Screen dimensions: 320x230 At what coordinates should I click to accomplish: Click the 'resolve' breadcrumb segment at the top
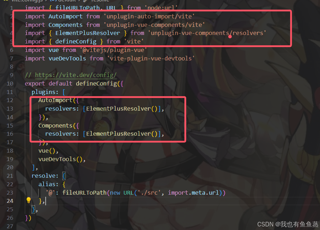(100, 1)
